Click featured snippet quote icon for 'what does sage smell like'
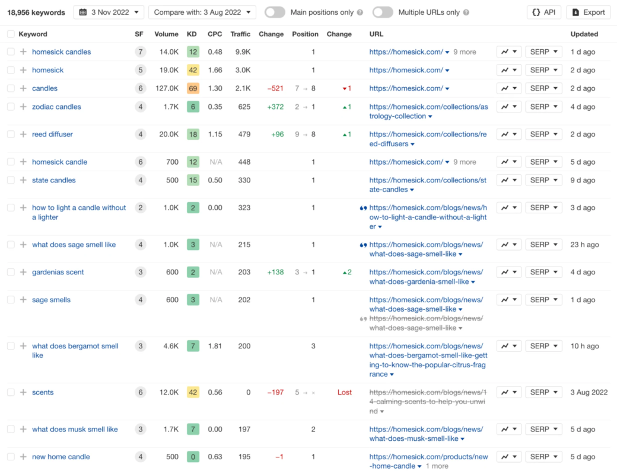This screenshot has width=617, height=474. pos(363,245)
